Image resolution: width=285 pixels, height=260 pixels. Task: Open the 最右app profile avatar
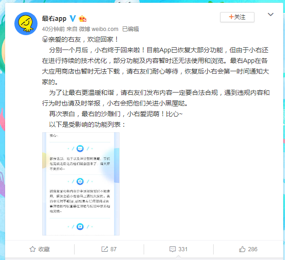26,24
